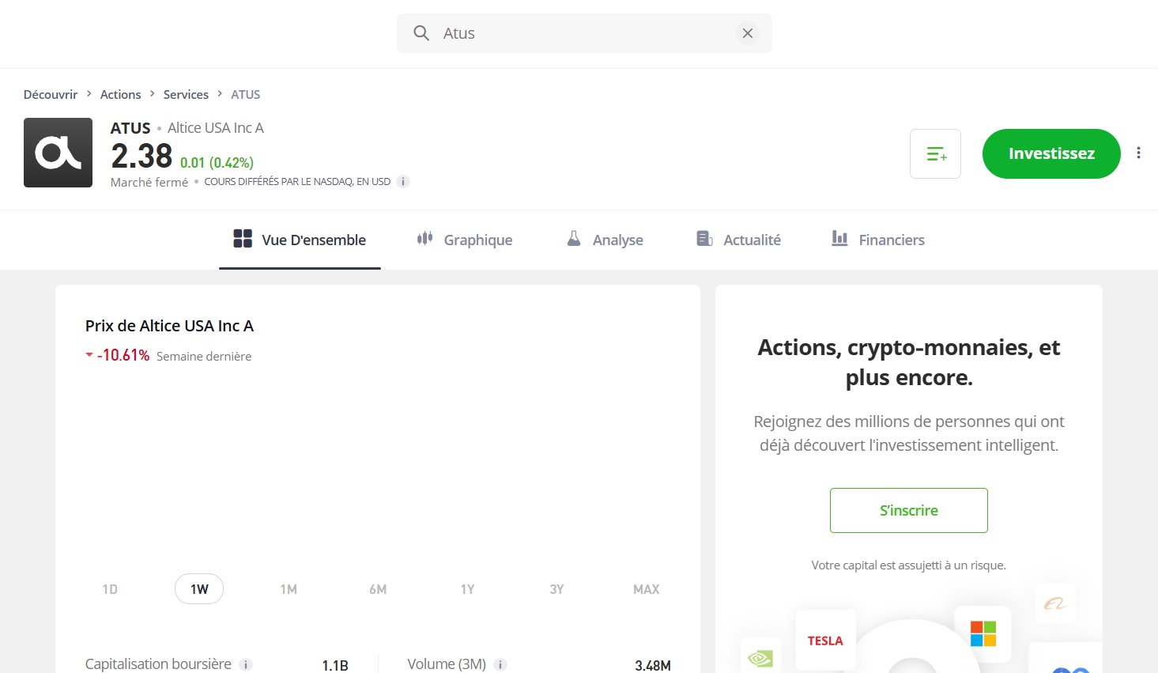The image size is (1158, 673).
Task: Click the Alibaba logo tile
Action: (1055, 603)
